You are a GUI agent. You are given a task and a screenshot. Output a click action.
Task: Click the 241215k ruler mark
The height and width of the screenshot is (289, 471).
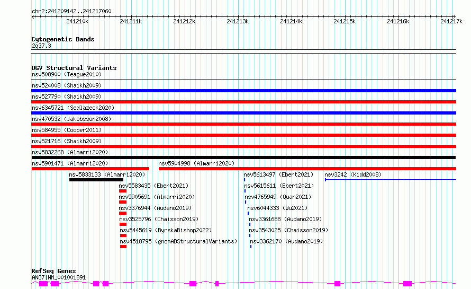(345, 21)
